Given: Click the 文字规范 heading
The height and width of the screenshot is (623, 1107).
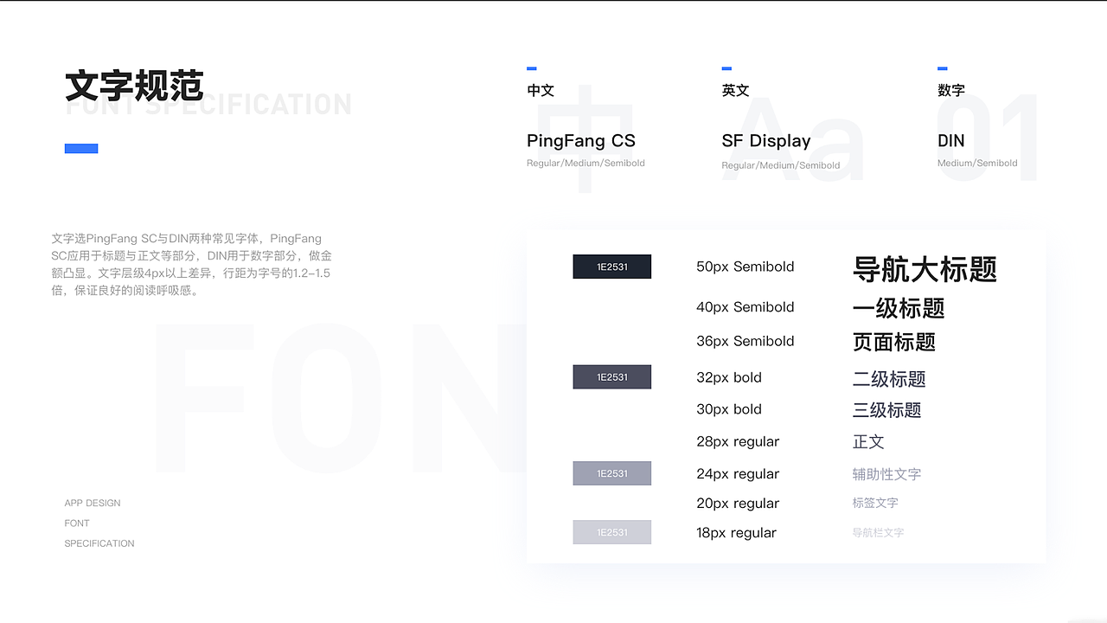Looking at the screenshot, I should pos(134,87).
